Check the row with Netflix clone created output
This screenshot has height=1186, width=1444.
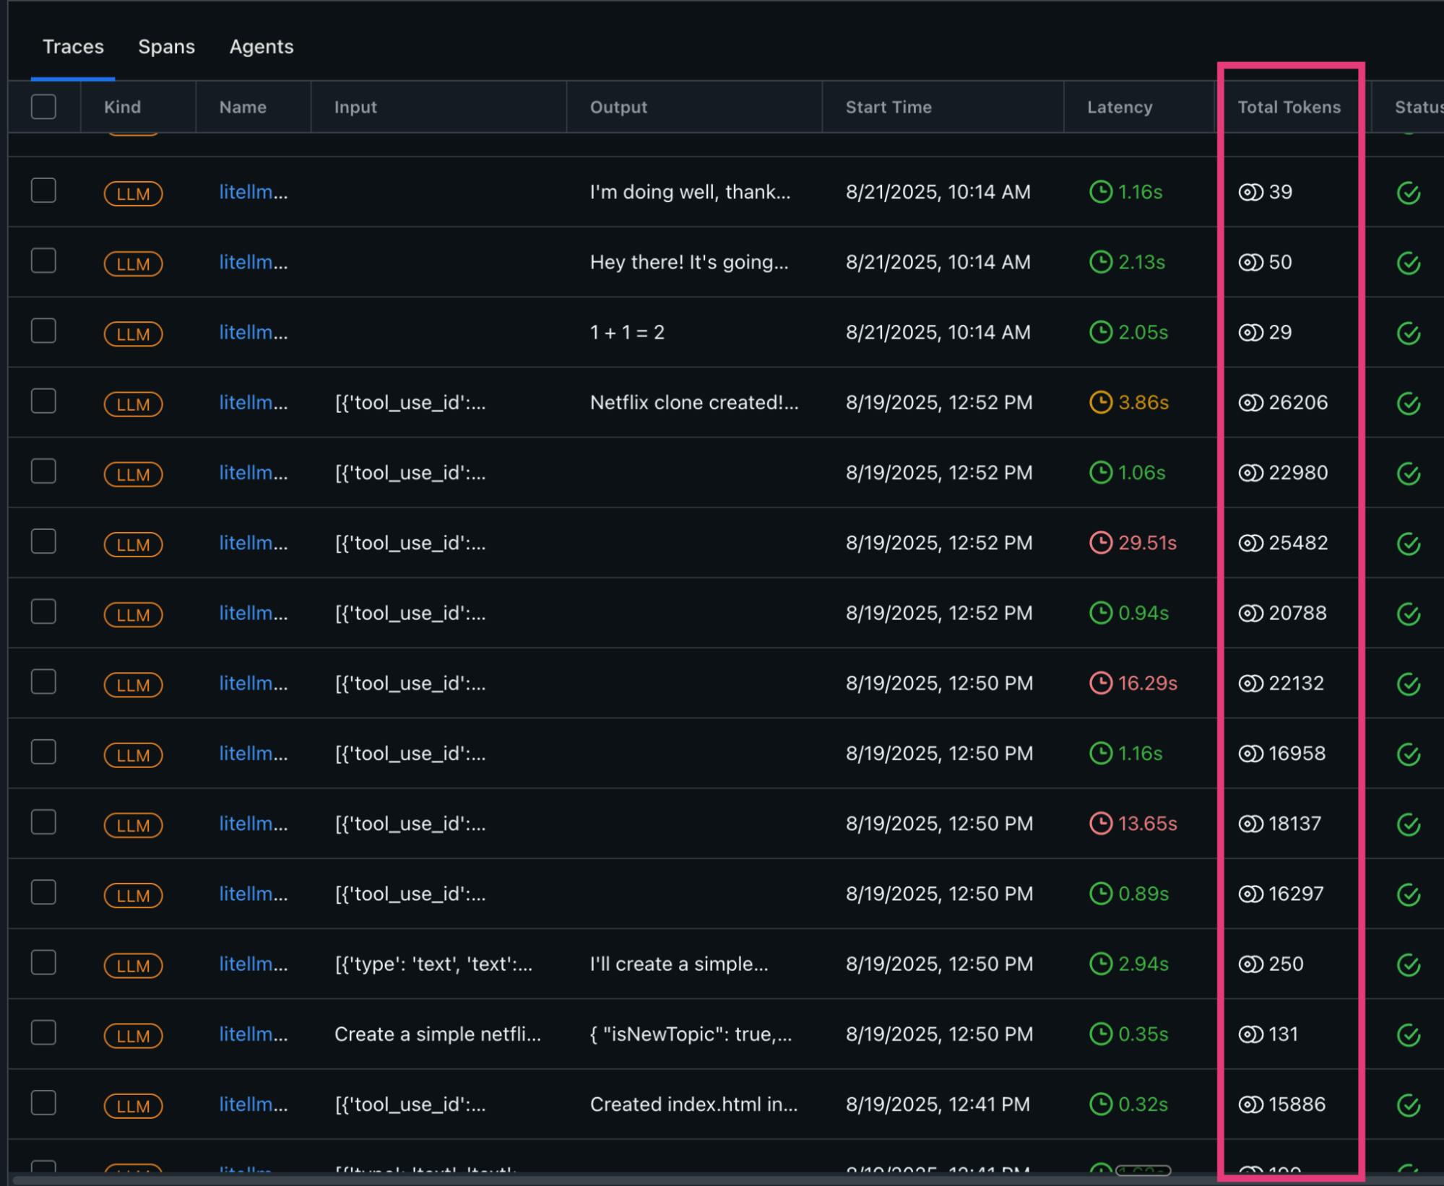43,401
